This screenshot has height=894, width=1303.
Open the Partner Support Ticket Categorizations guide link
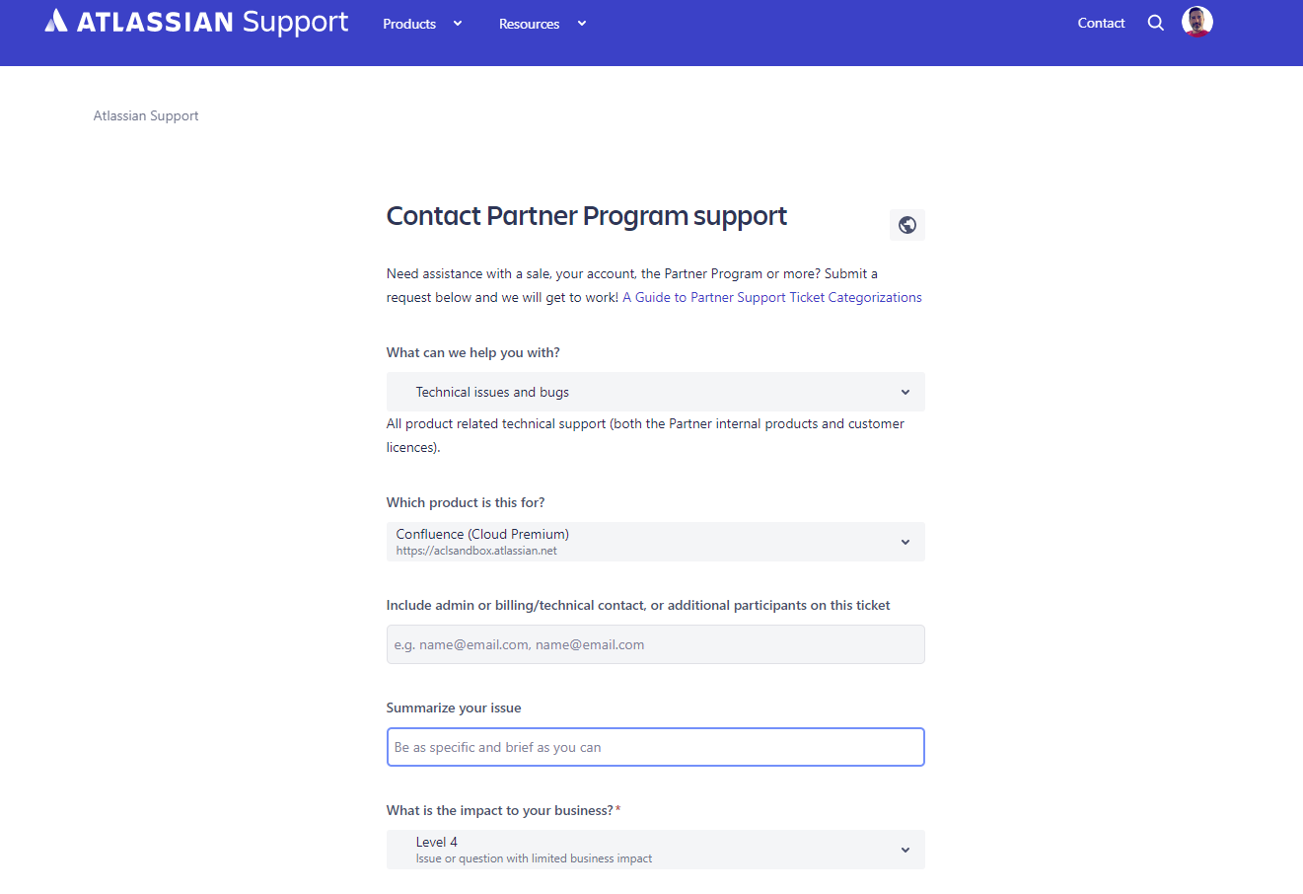(x=771, y=296)
